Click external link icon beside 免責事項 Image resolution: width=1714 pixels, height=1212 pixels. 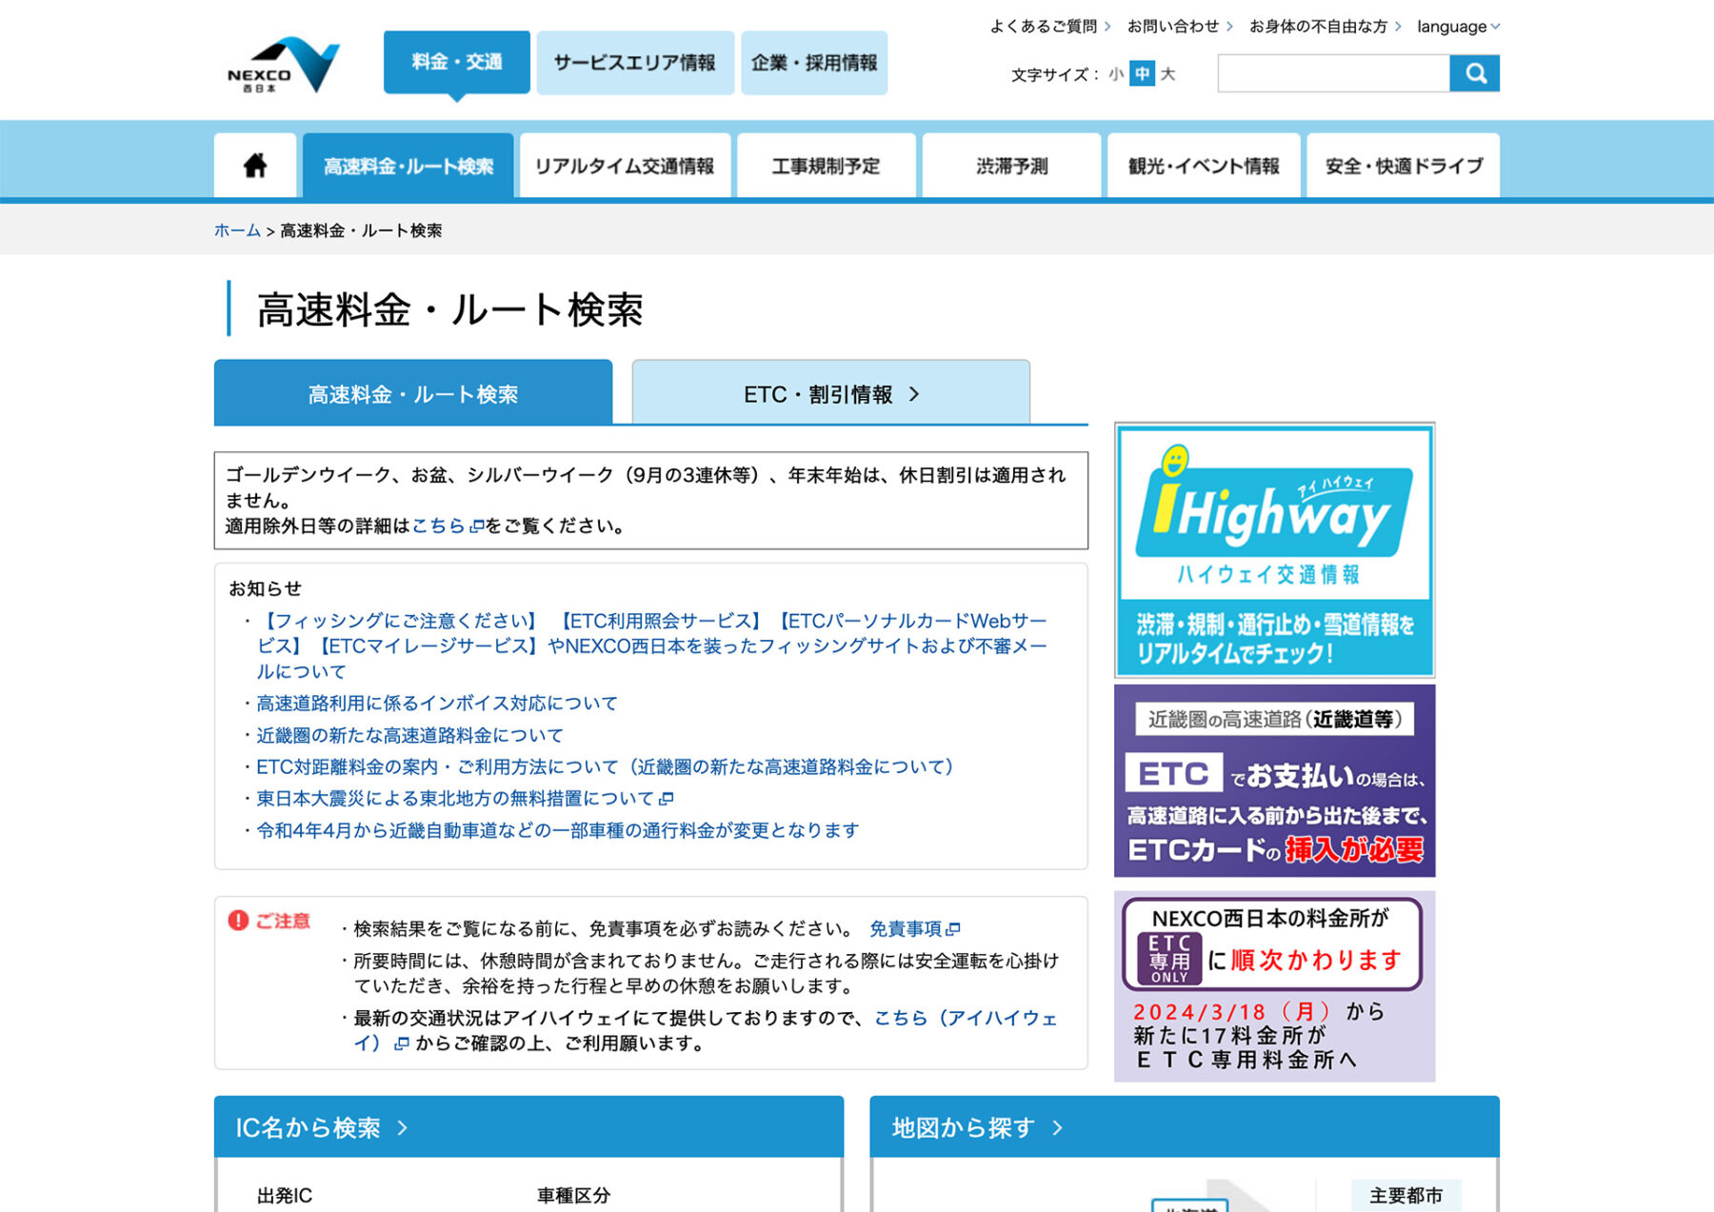[x=954, y=929]
